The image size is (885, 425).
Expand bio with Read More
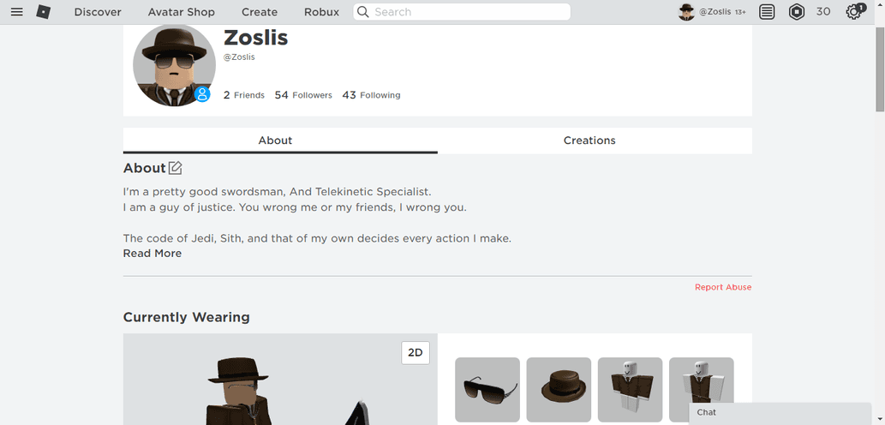coord(152,254)
